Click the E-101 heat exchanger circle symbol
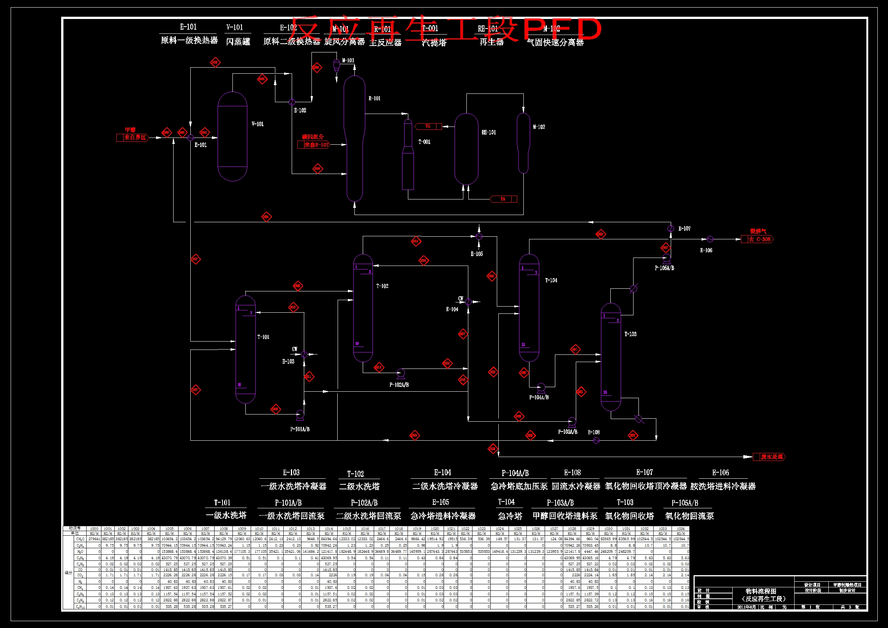This screenshot has height=628, width=888. coord(190,138)
